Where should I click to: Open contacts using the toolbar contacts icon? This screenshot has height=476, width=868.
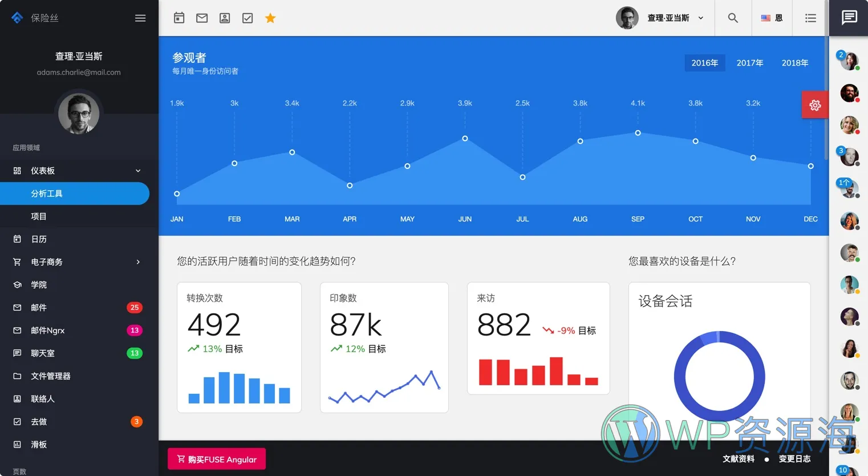(224, 18)
